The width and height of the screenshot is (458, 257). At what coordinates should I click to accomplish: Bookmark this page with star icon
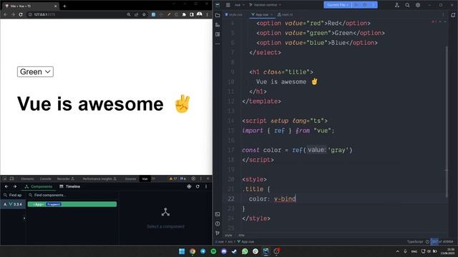click(x=144, y=14)
